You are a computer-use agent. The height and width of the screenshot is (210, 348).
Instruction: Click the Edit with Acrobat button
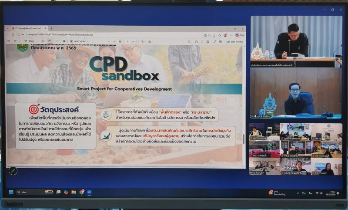pos(235,41)
